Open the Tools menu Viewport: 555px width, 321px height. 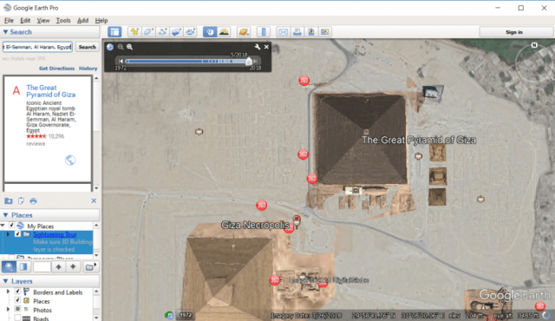pyautogui.click(x=63, y=20)
